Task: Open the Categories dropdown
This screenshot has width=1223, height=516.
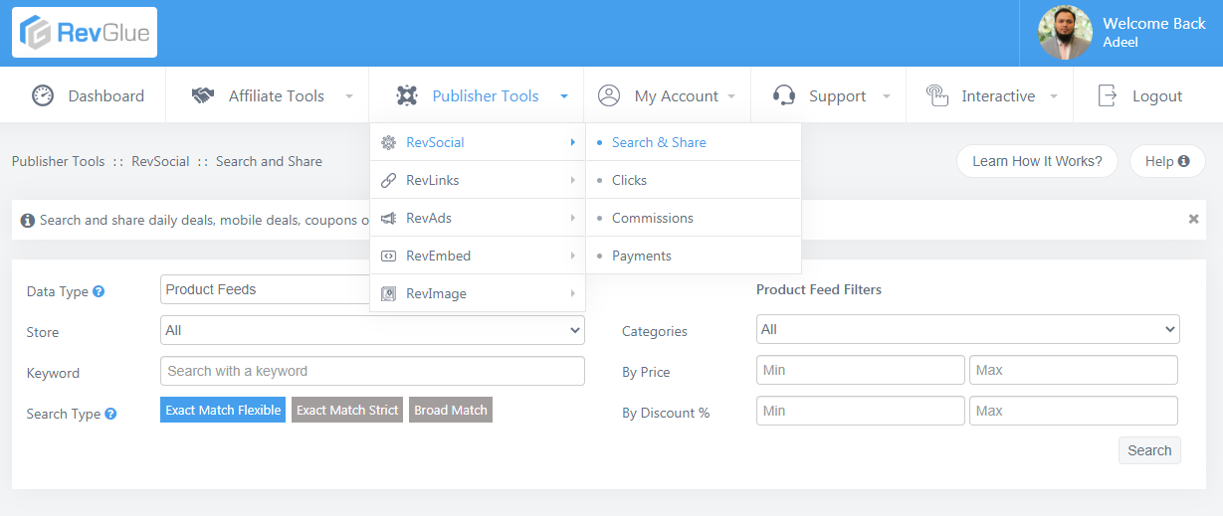Action: point(967,329)
